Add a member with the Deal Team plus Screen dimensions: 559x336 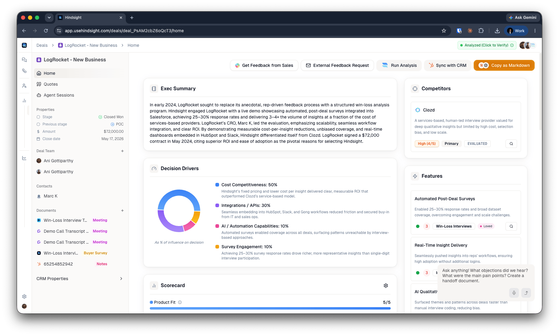[122, 151]
